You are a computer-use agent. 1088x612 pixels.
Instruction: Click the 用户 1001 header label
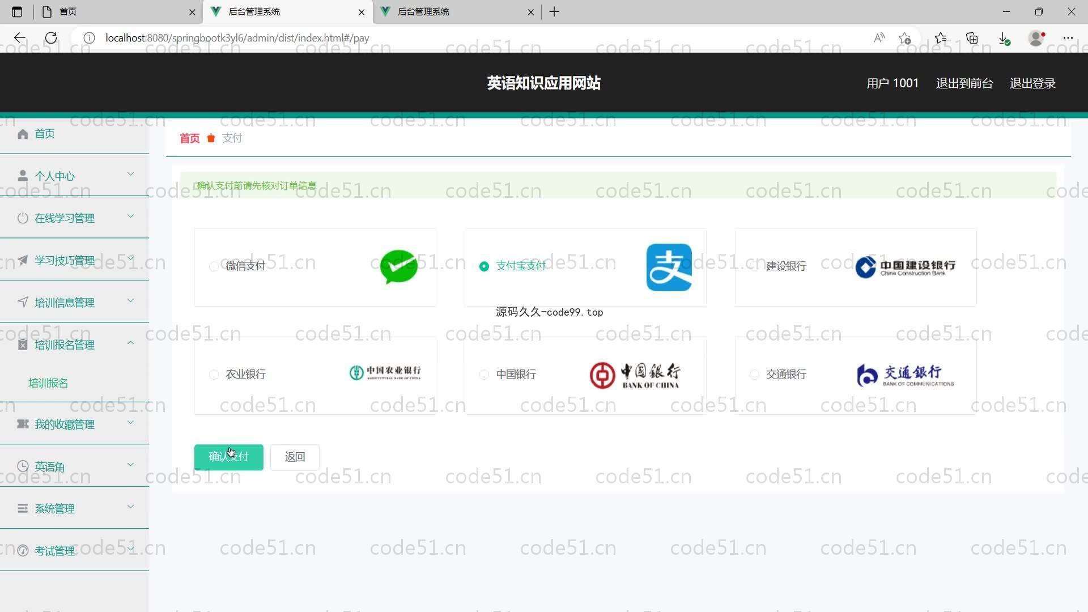click(892, 83)
